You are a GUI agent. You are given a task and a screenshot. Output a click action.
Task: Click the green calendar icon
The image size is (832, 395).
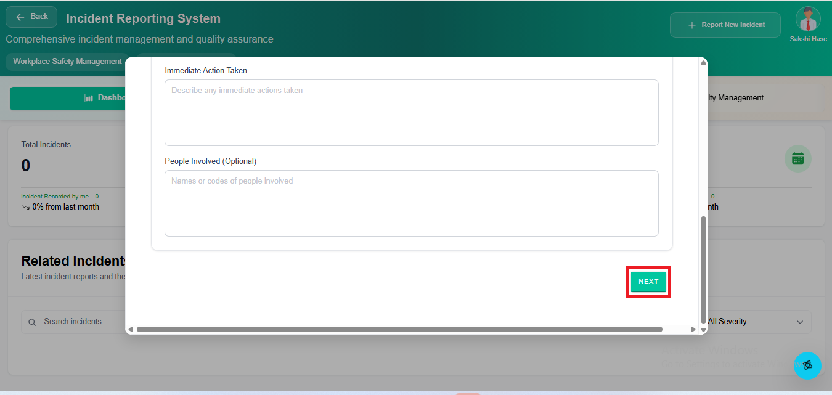pyautogui.click(x=797, y=158)
